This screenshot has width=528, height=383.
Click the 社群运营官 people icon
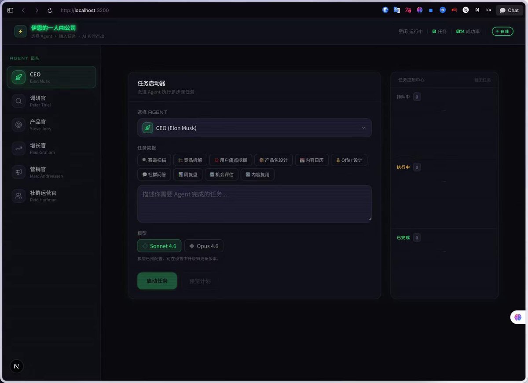coord(18,196)
